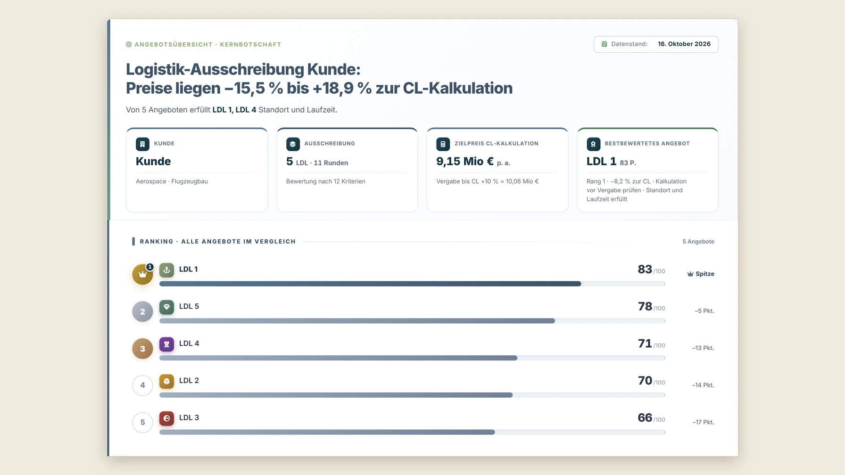Click the "83/100" score of LDL 1

pyautogui.click(x=651, y=270)
